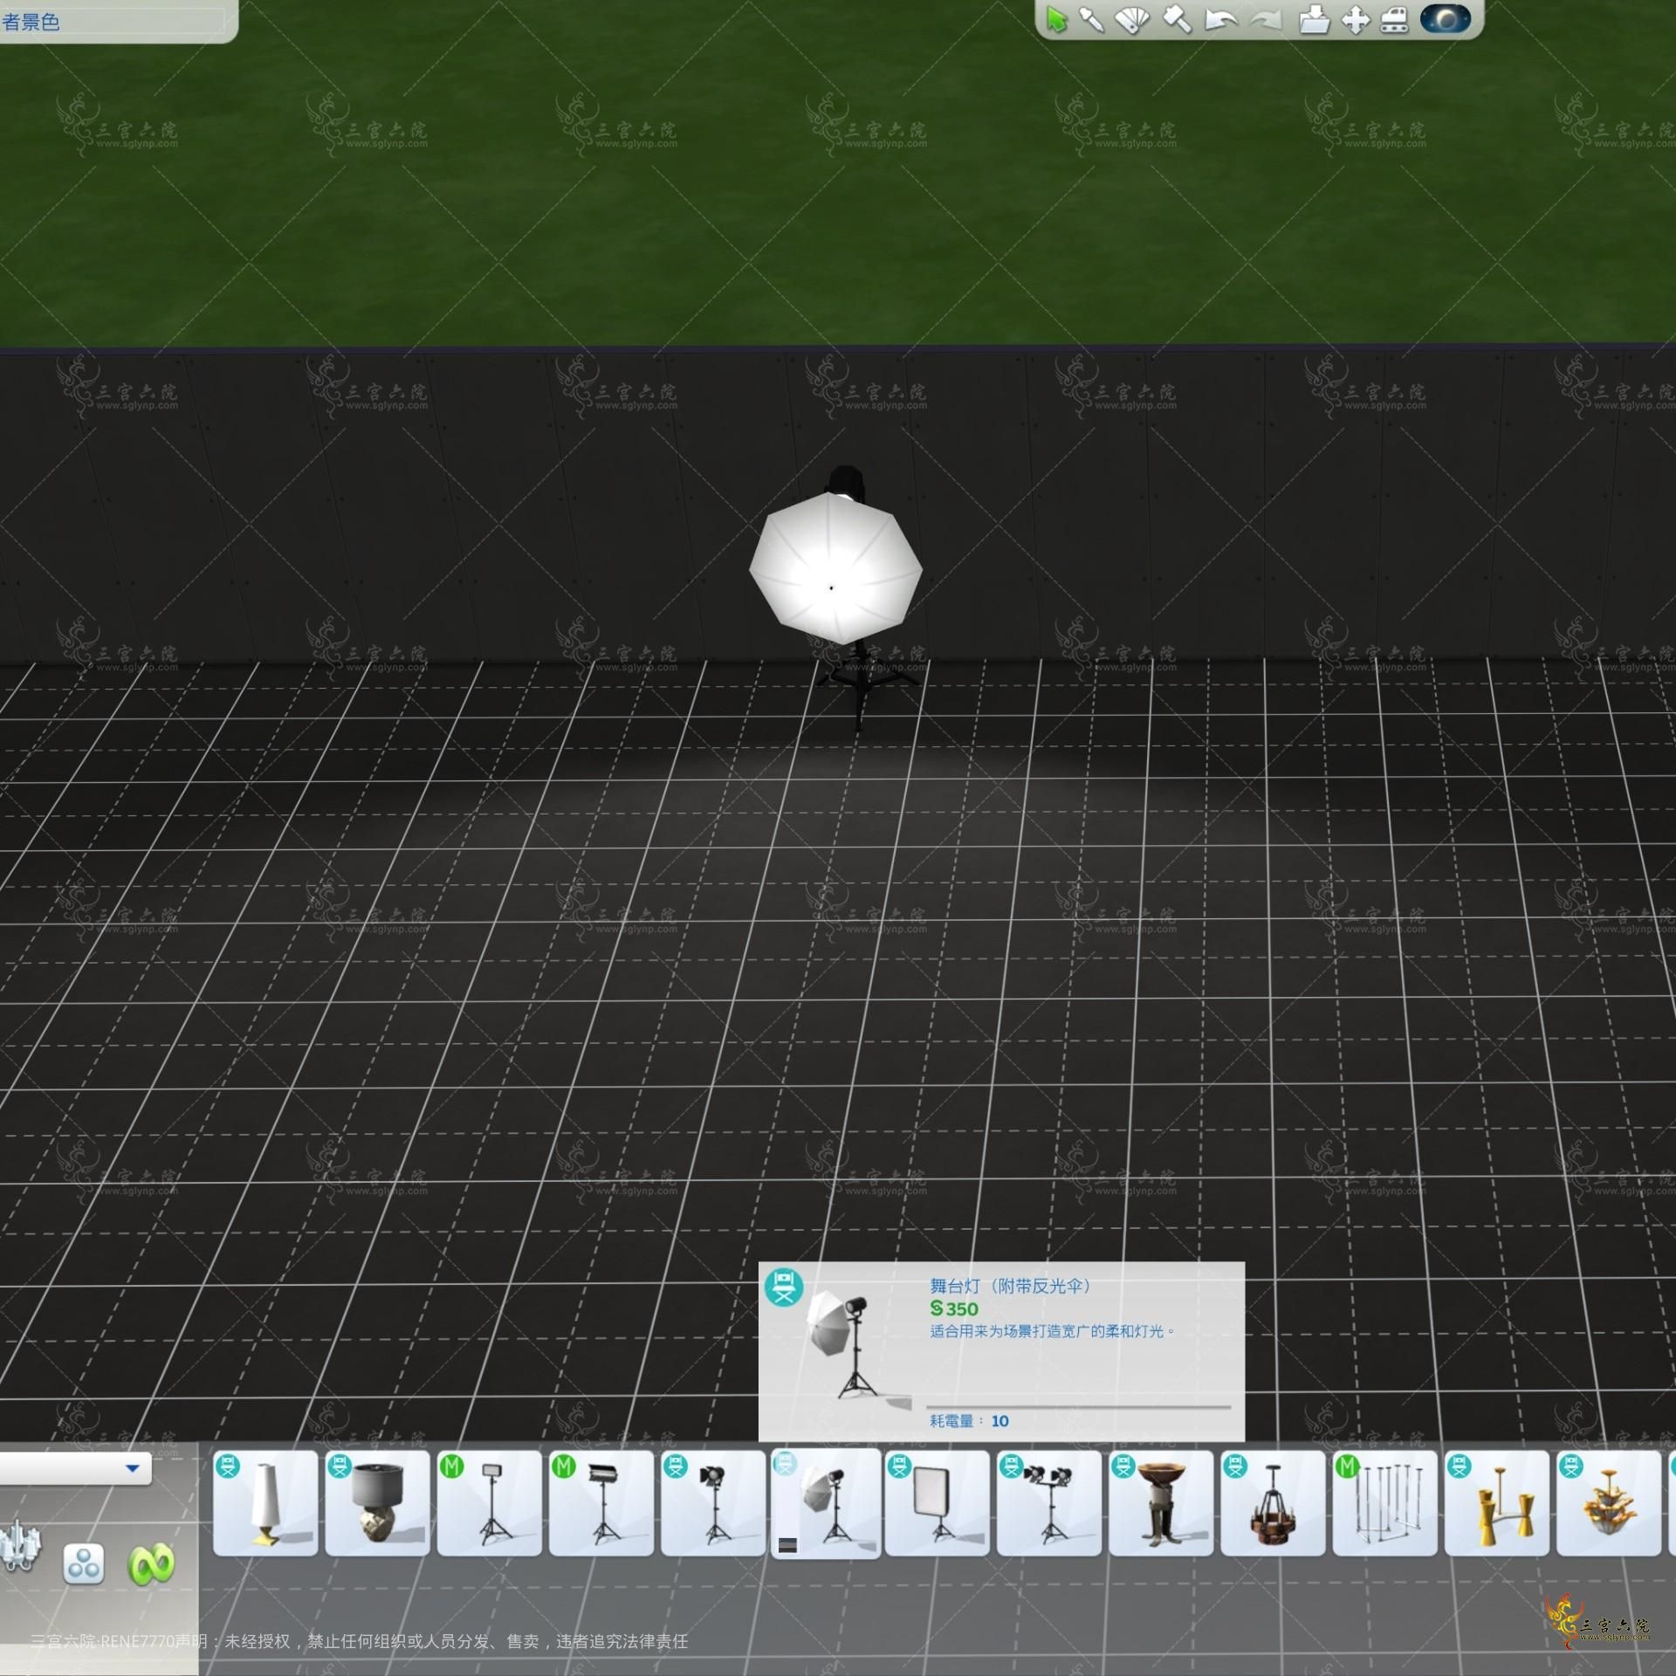Viewport: 1676px width, 1676px height.
Task: Click the placed umbrella stage light object
Action: click(x=836, y=567)
